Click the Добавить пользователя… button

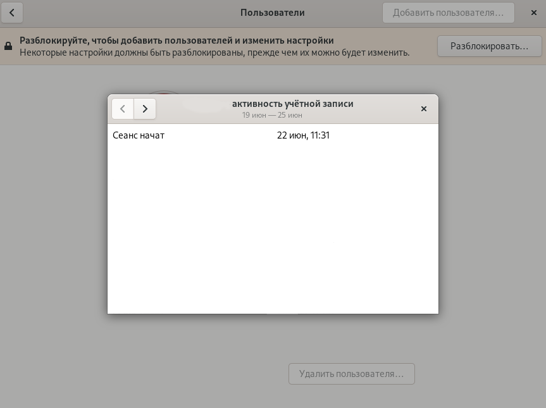point(448,13)
